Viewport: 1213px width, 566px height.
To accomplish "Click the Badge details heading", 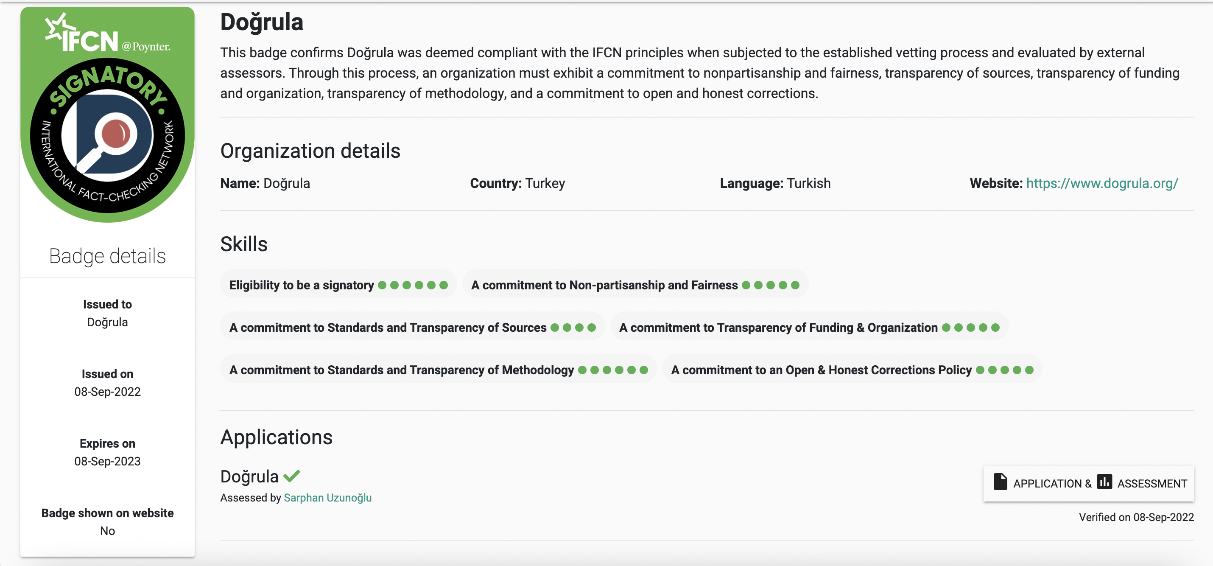I will (107, 256).
